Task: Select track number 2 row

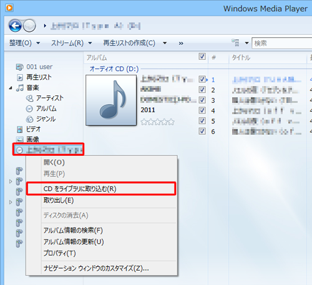Action: click(213, 90)
